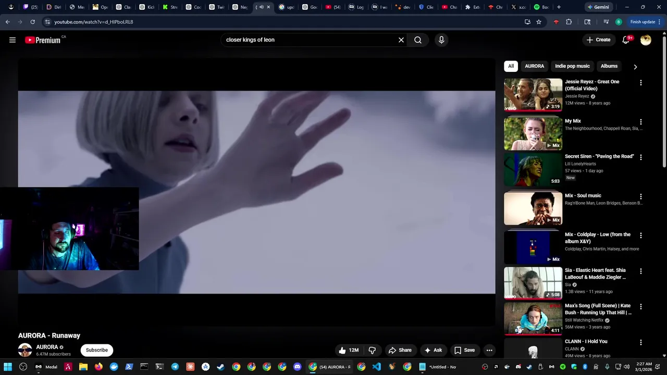Screen dimensions: 667x375
Task: Open options for CLANN I Hold You
Action: coord(641,343)
